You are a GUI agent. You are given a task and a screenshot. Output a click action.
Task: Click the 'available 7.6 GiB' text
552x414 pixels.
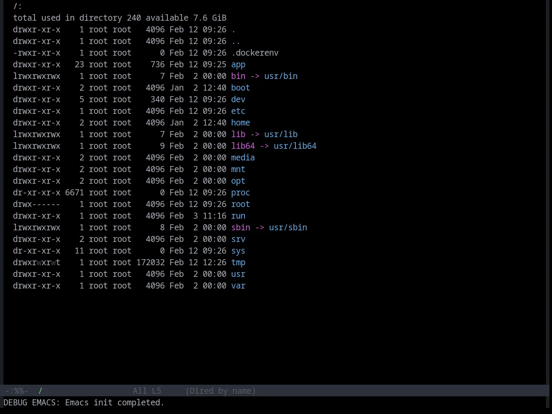pos(186,18)
